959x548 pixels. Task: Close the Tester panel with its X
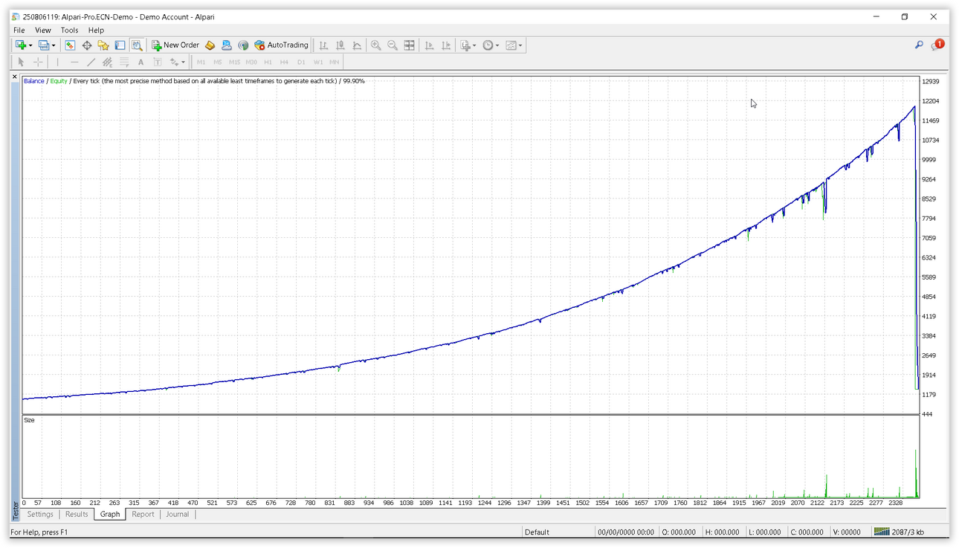15,77
